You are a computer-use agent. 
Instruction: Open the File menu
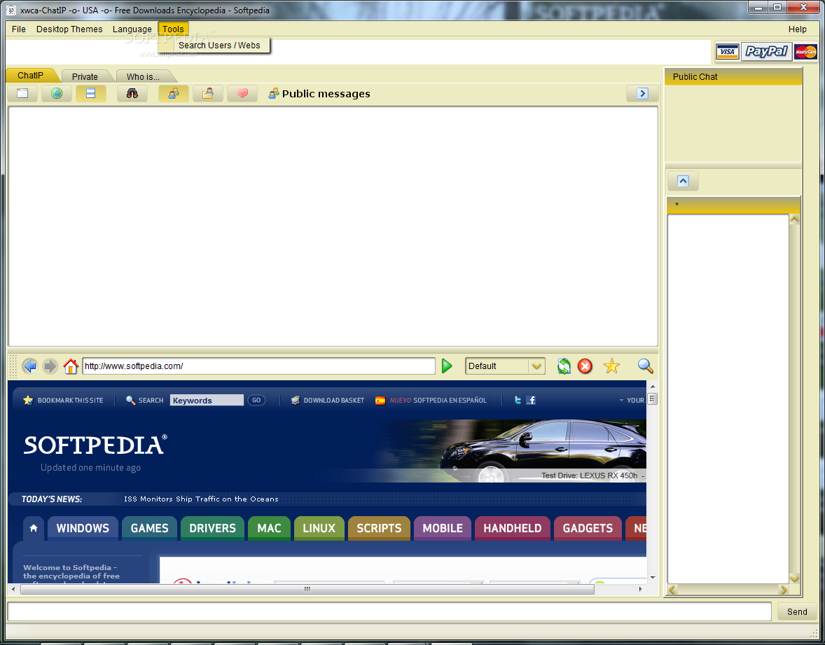(18, 29)
